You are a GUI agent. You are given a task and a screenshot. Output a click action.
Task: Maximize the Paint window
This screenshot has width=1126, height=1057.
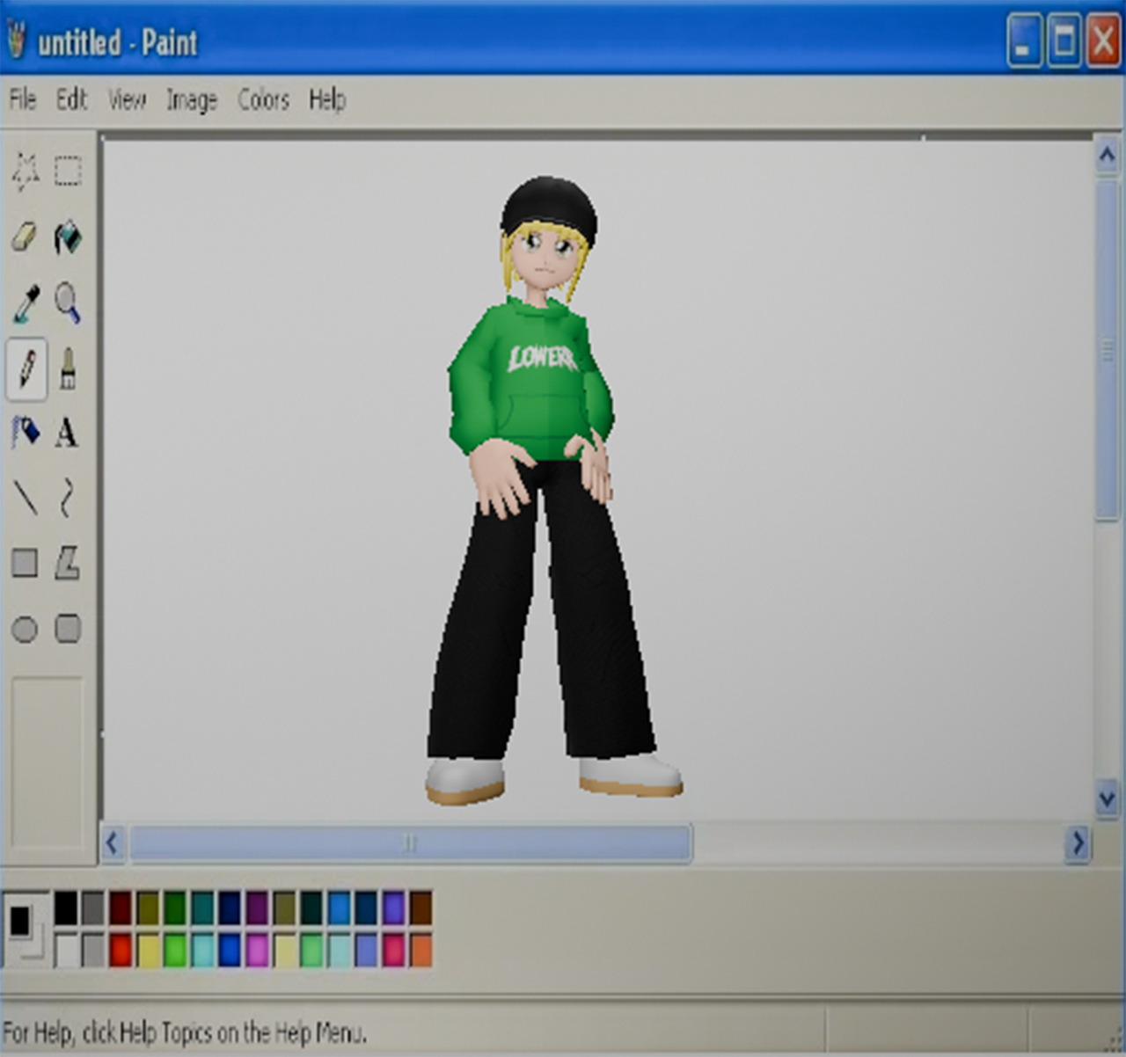click(1064, 40)
